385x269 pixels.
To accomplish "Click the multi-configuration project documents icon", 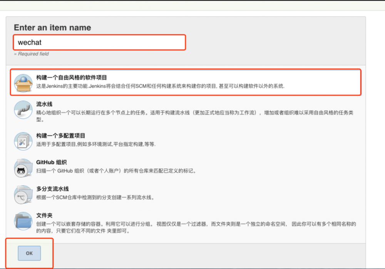I will pyautogui.click(x=23, y=141).
